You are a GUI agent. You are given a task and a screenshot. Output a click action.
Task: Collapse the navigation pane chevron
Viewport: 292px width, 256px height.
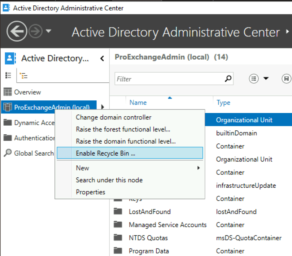102,58
